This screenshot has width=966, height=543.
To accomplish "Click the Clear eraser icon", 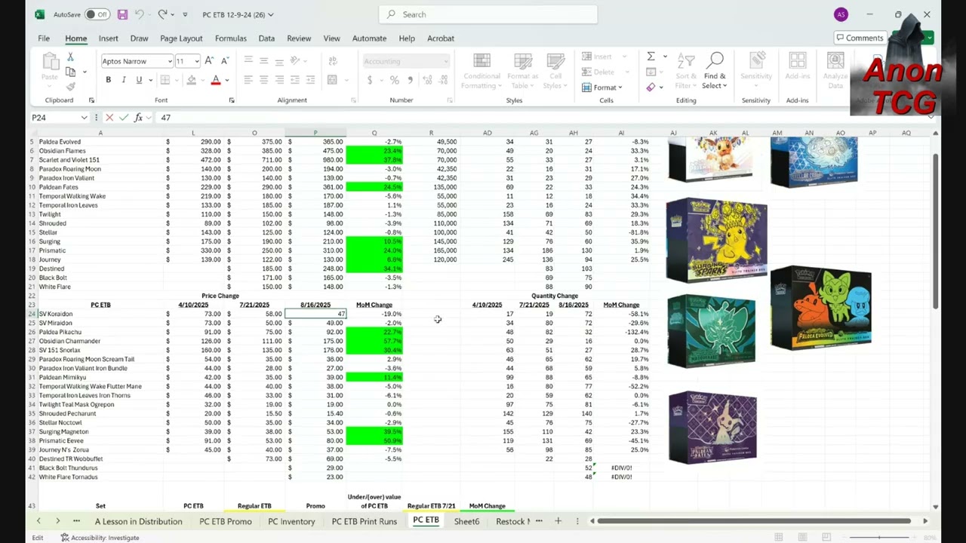I will click(x=651, y=87).
